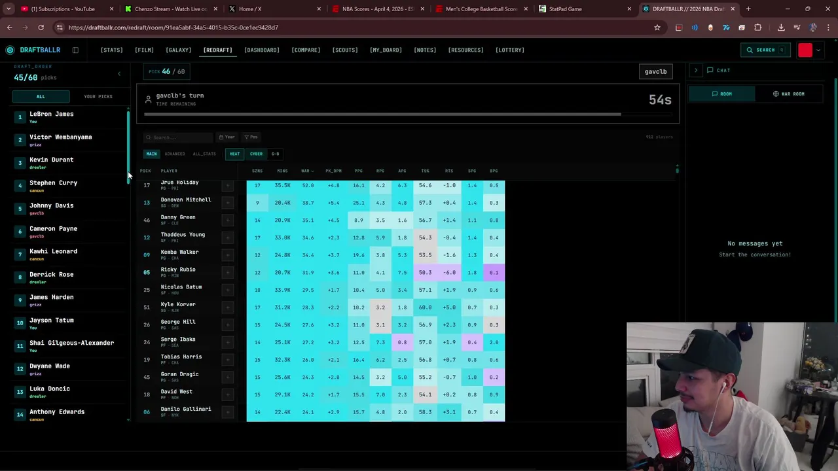Click the gavclb user button

click(x=655, y=71)
